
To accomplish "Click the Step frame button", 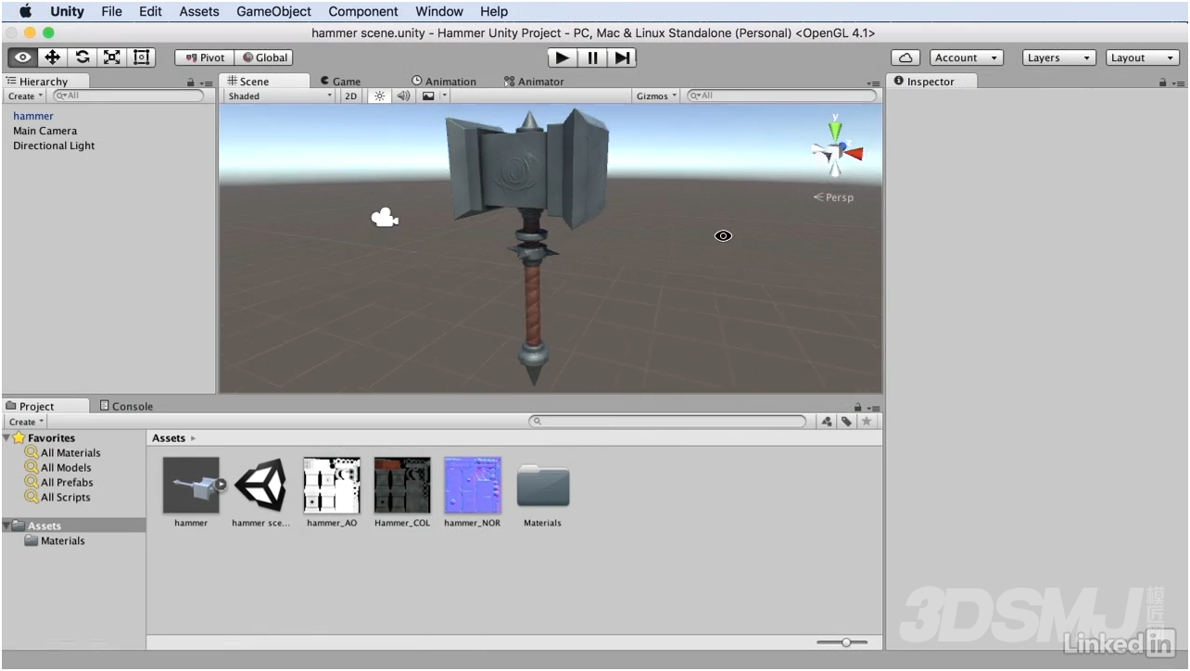I will [622, 57].
